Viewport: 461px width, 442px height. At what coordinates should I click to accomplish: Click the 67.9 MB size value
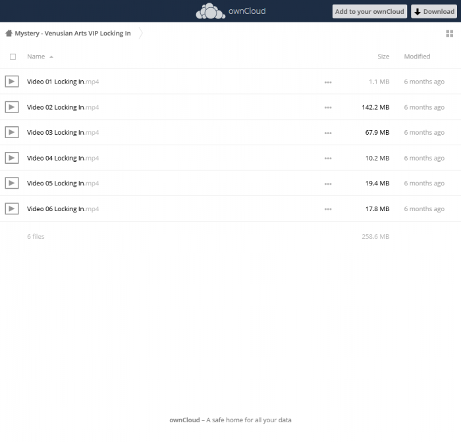(x=377, y=132)
